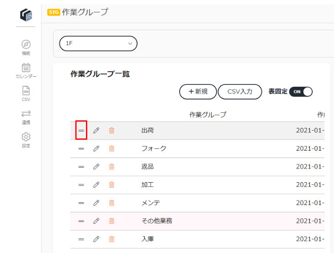Viewport: 336px width, 253px height.
Task: Edit the 返品 row with pencil
Action: click(x=96, y=167)
